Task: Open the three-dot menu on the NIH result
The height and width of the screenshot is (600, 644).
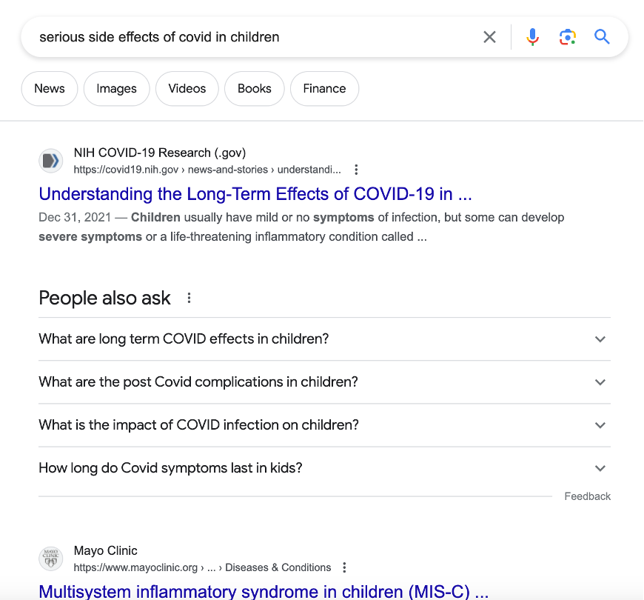Action: tap(356, 169)
